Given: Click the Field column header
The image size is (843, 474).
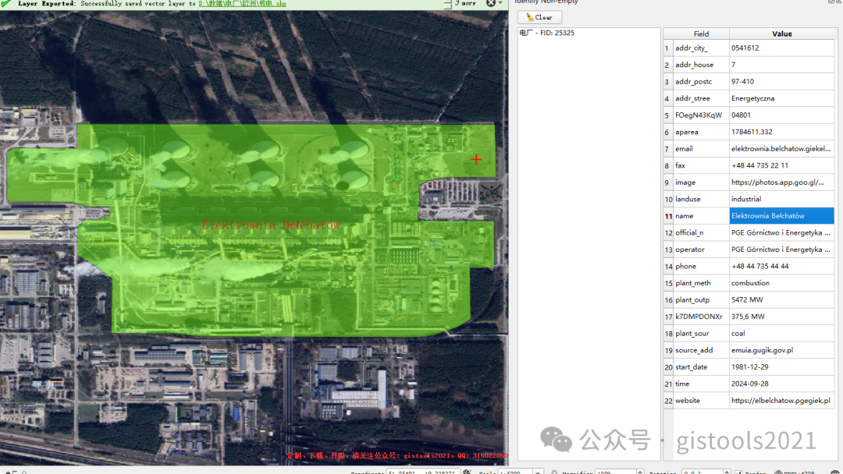Looking at the screenshot, I should point(701,34).
